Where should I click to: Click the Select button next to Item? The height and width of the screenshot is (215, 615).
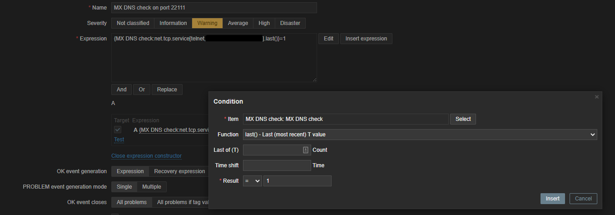(x=463, y=119)
